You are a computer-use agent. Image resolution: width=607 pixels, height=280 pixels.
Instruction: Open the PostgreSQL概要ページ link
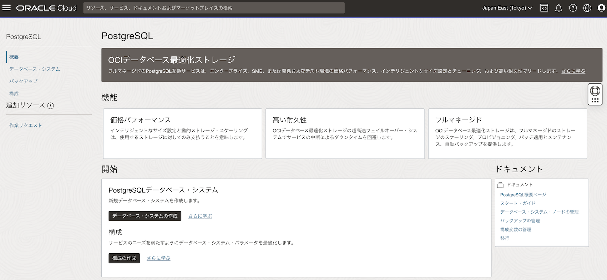point(523,195)
